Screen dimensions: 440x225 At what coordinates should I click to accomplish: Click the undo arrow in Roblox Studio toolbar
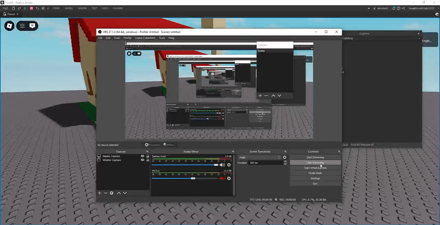pyautogui.click(x=37, y=9)
